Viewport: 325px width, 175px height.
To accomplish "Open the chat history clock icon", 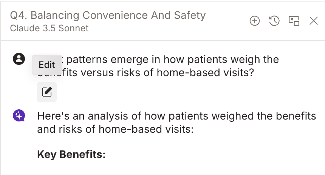I will tap(274, 21).
